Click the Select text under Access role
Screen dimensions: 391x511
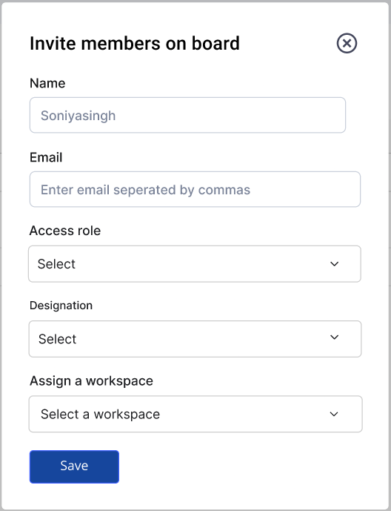click(56, 263)
